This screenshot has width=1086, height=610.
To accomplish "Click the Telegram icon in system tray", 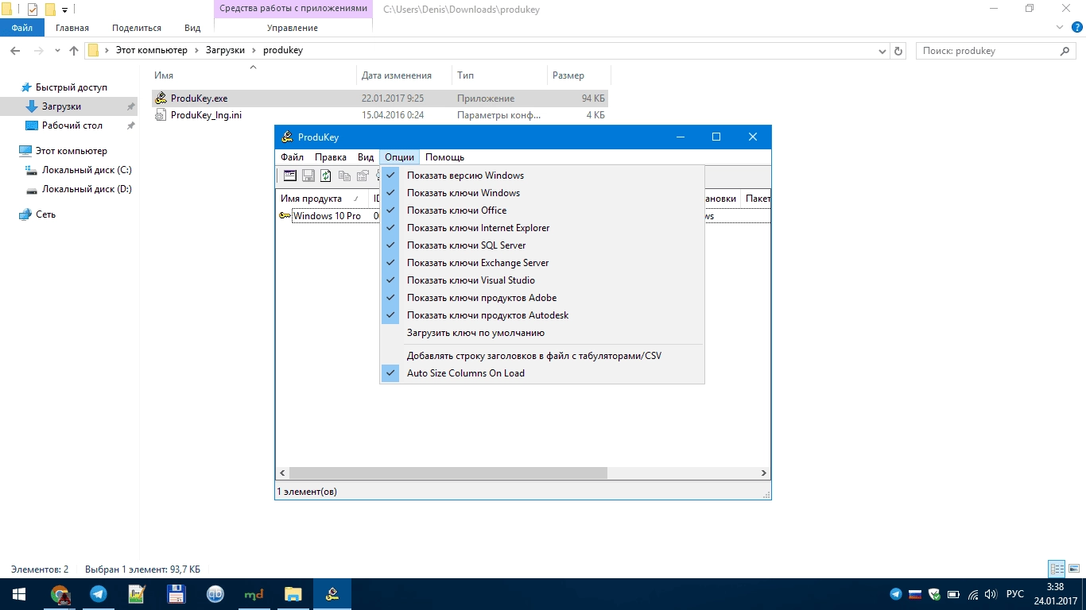I will tap(896, 594).
